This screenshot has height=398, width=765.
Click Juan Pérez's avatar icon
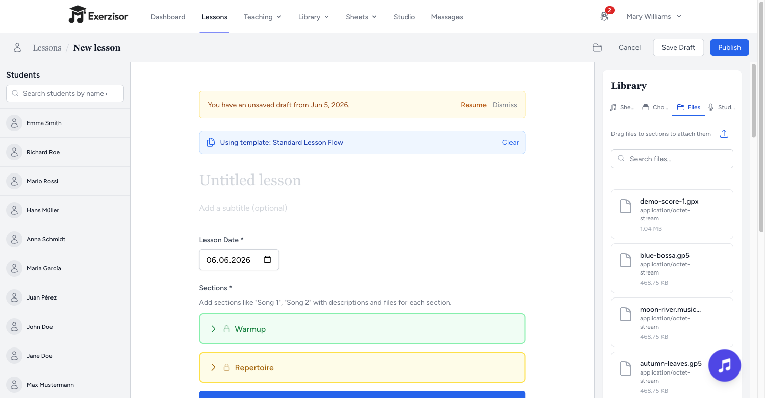pyautogui.click(x=14, y=297)
